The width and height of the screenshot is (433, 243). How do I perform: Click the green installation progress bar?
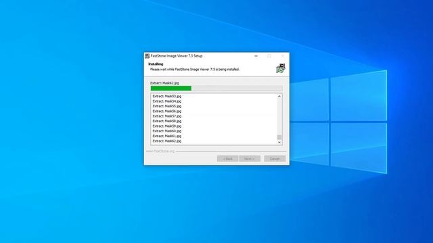(x=216, y=88)
